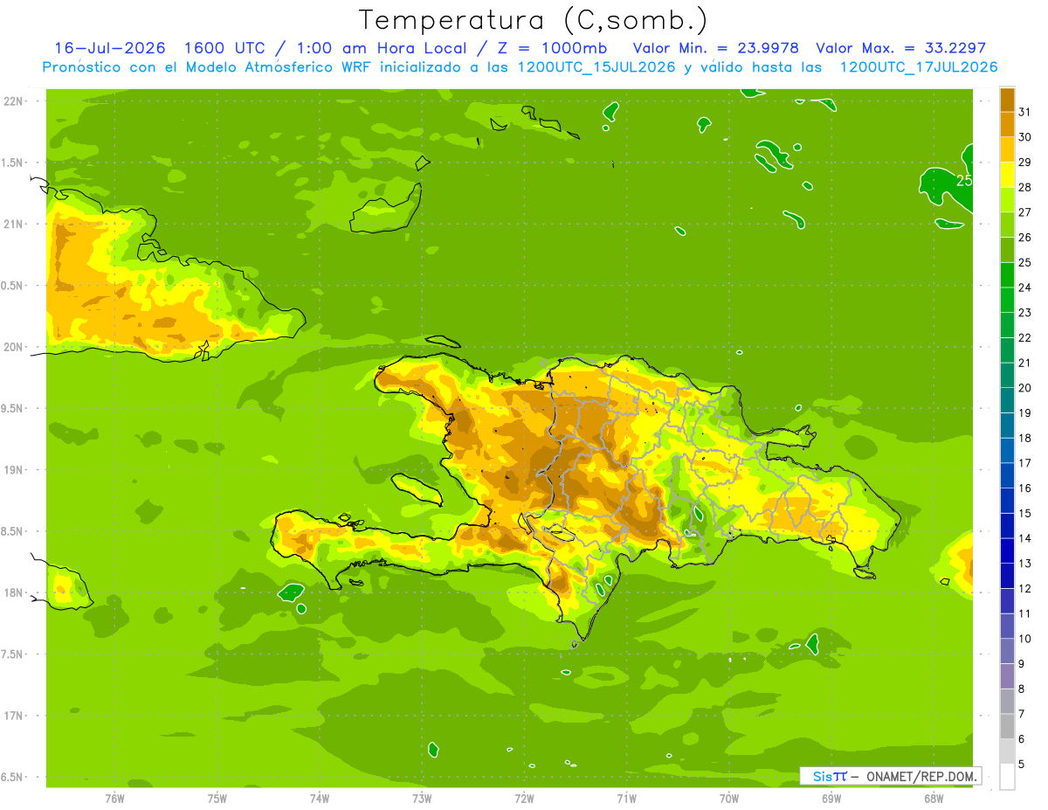
Task: Click "Valor Max. = 33.2297" text
Action: click(901, 48)
